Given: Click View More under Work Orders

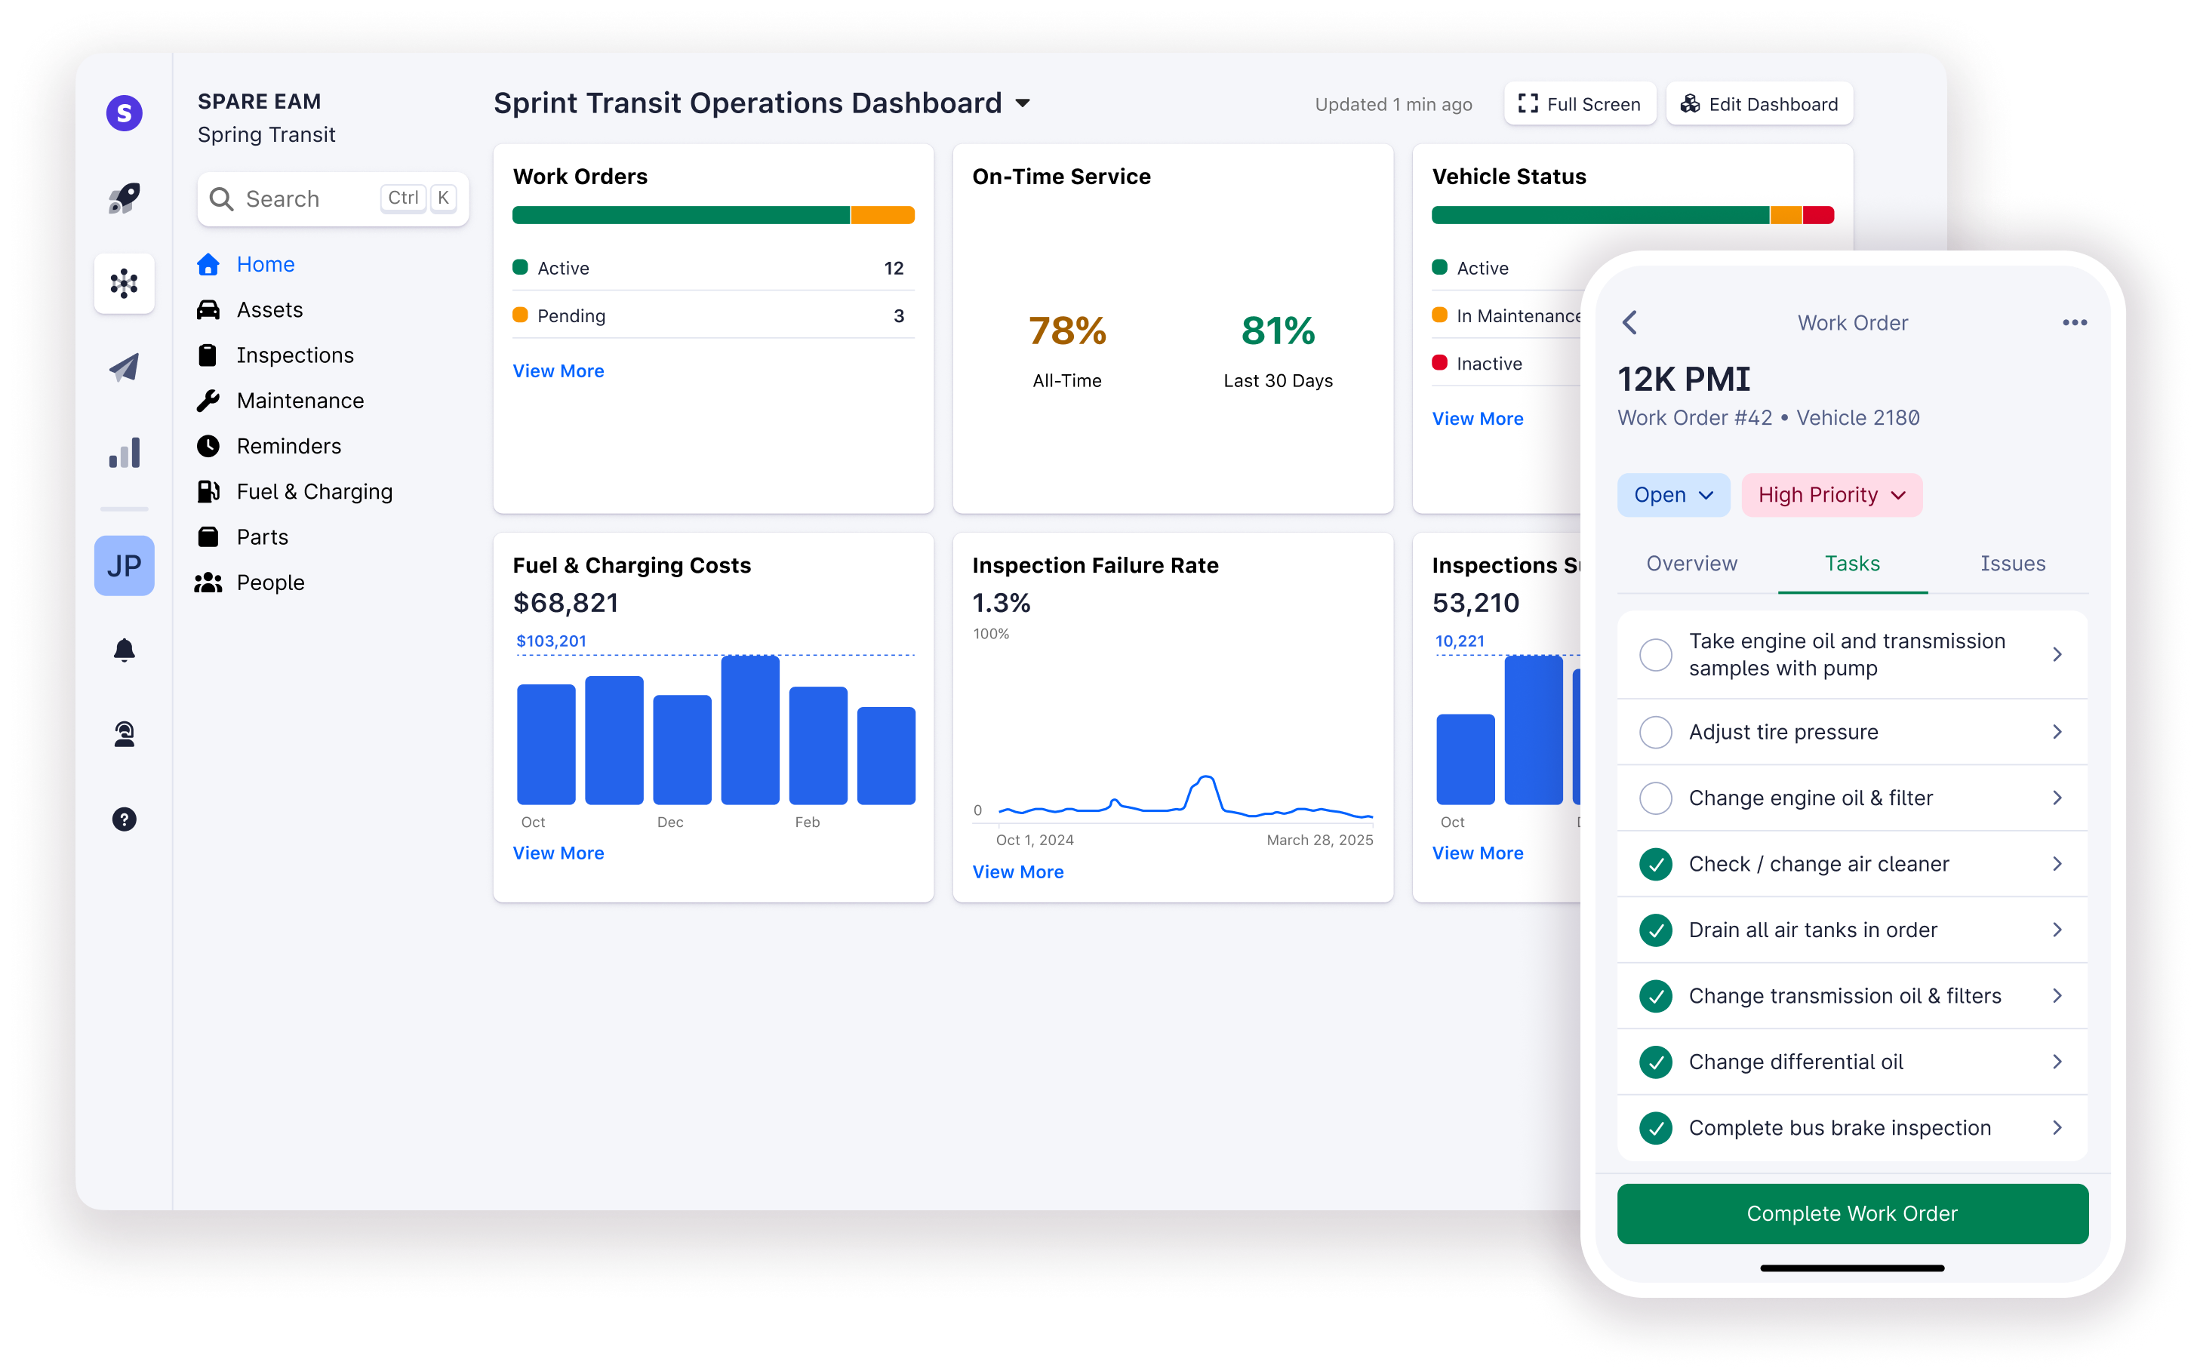Looking at the screenshot, I should pyautogui.click(x=558, y=371).
